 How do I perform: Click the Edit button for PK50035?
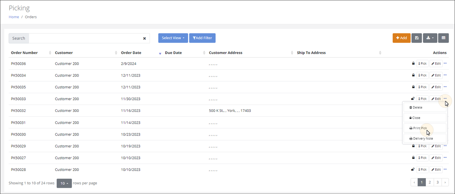coord(436,87)
